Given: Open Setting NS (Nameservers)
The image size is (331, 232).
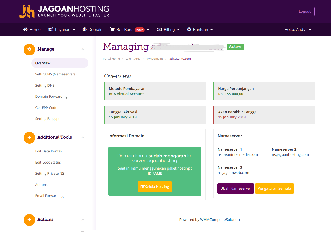Looking at the screenshot, I should pyautogui.click(x=56, y=74).
